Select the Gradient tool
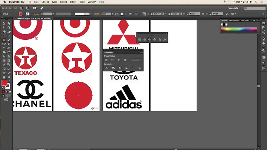Viewport: 267px width, 150px height. (x=9, y=61)
